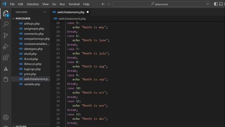The height and width of the screenshot is (127, 225).
Task: Click the unsaved dot on switchstatement.php tab
Action: click(x=88, y=12)
